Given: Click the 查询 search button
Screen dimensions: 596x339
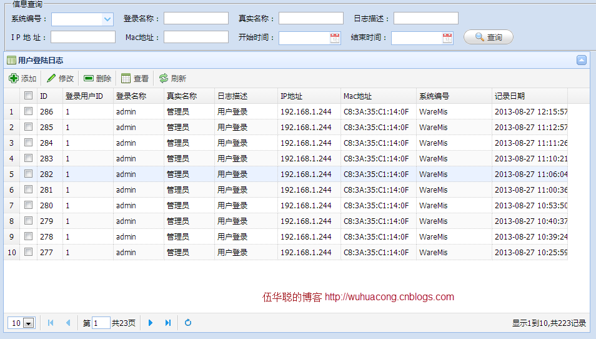Looking at the screenshot, I should [489, 37].
